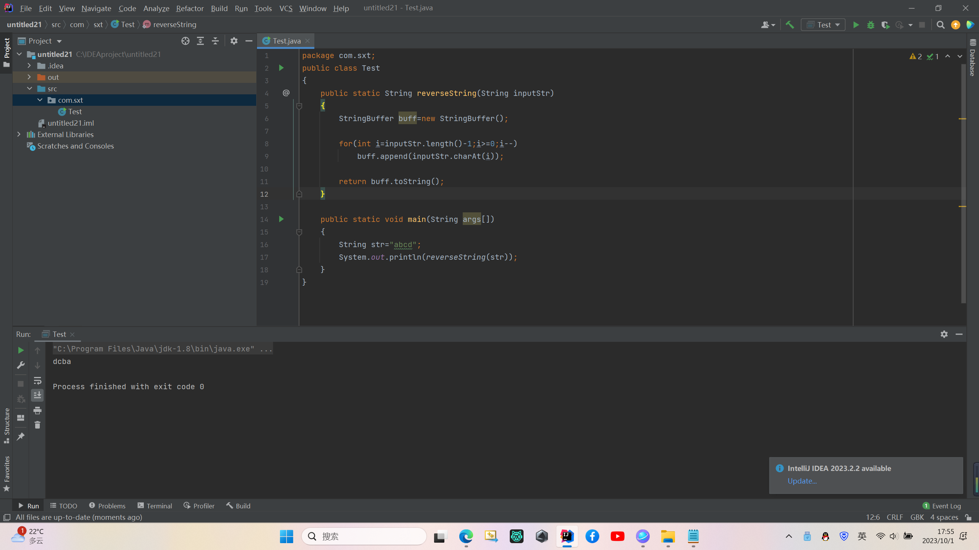
Task: Toggle Scroll to End button in console
Action: click(x=37, y=395)
